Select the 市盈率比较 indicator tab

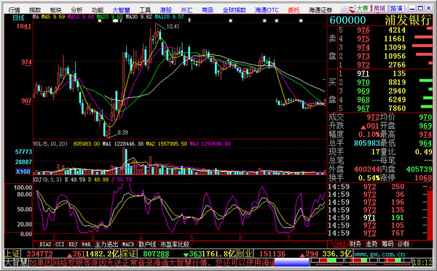pyautogui.click(x=175, y=245)
